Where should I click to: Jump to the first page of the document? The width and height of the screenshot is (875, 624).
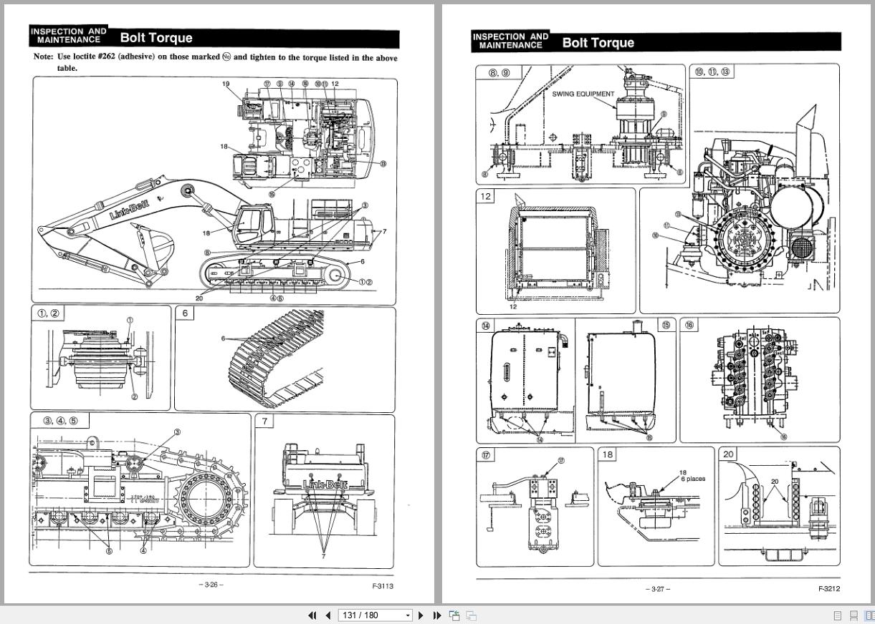312,615
